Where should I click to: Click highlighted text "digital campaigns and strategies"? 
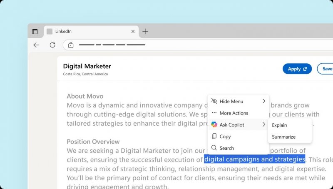(x=254, y=159)
